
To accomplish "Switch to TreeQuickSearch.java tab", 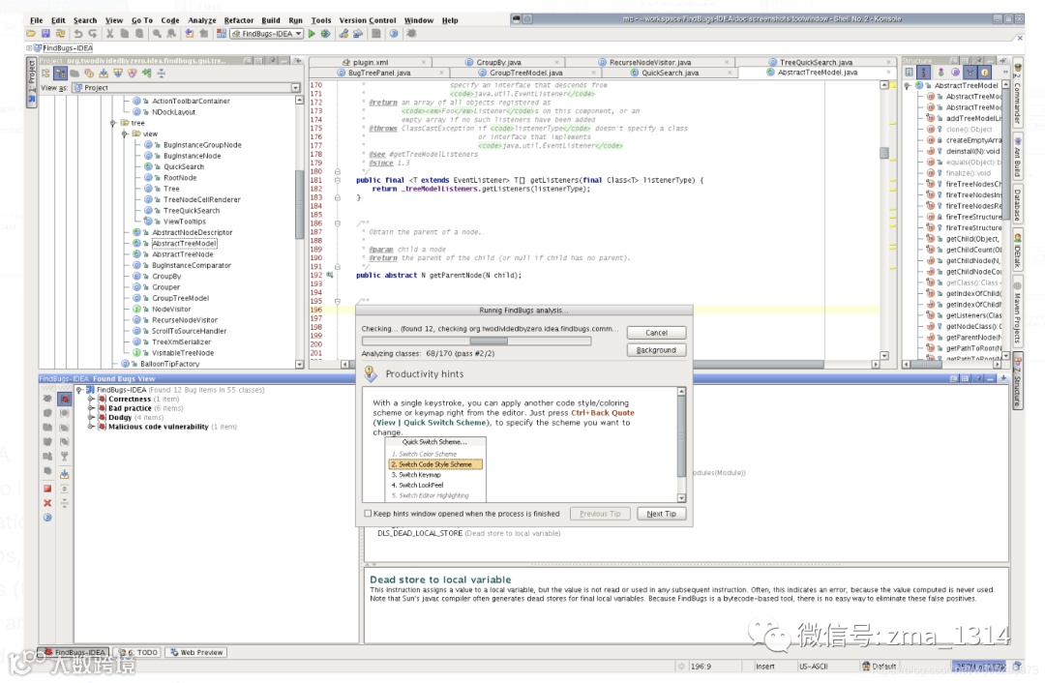I will tap(816, 62).
